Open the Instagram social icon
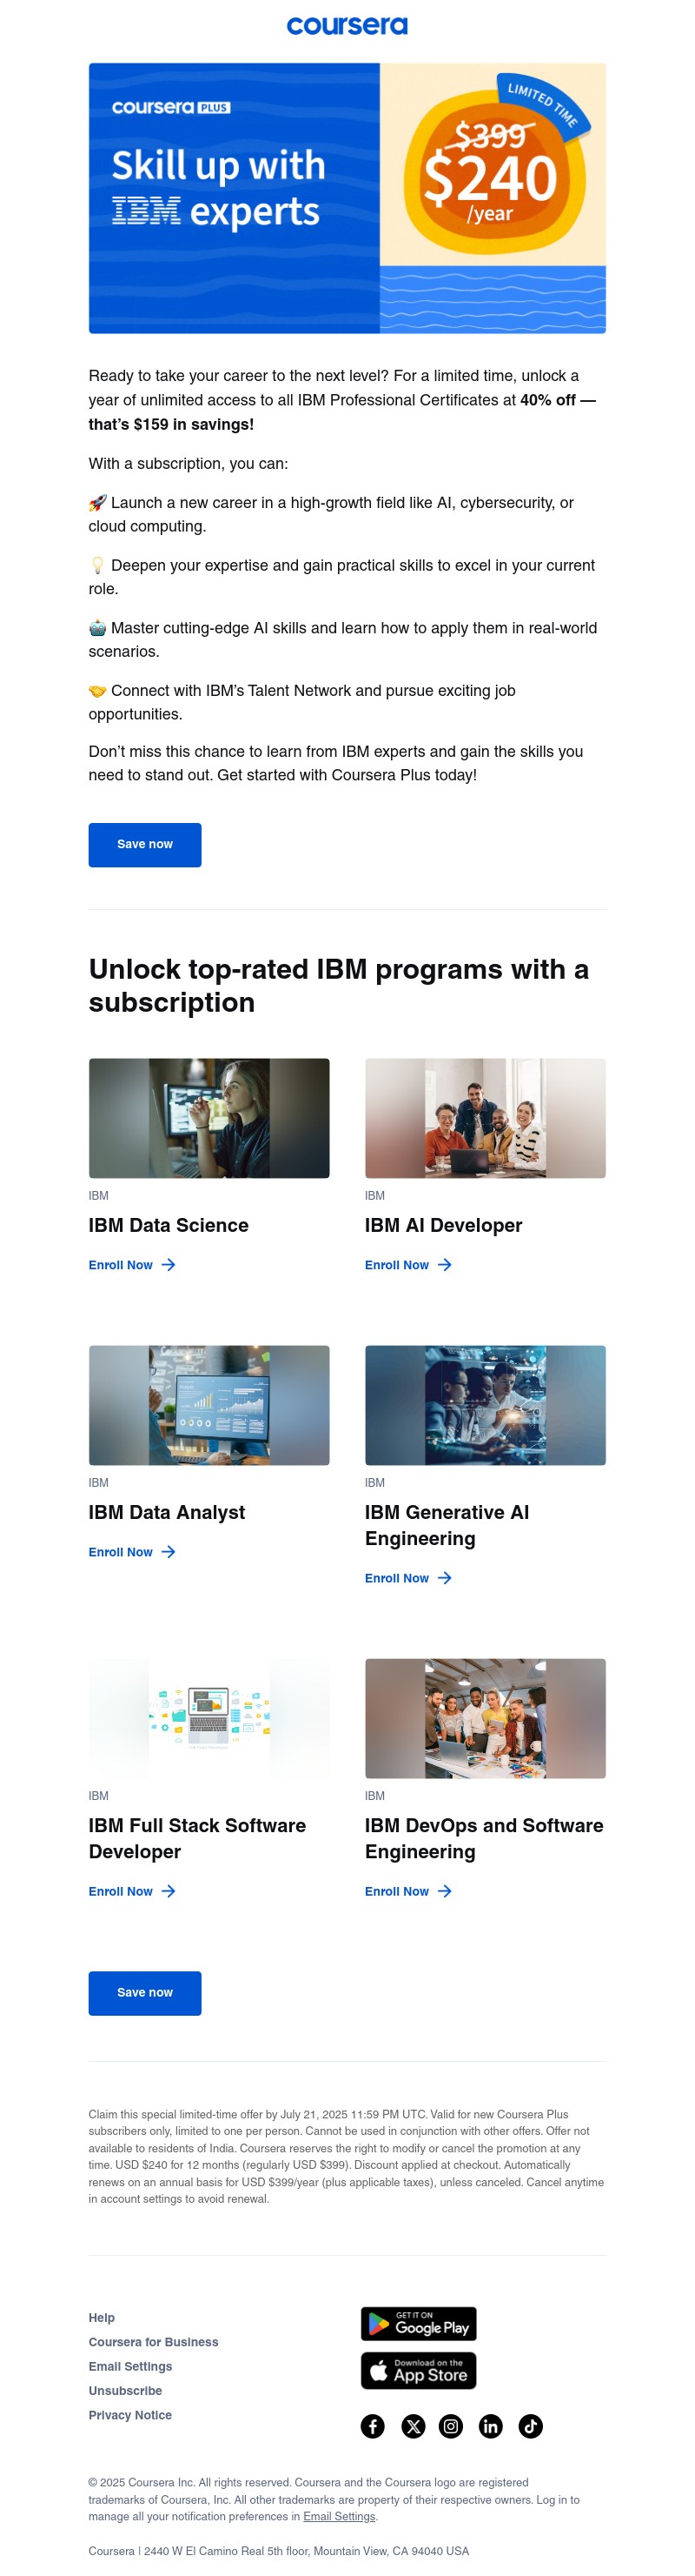 [452, 2426]
